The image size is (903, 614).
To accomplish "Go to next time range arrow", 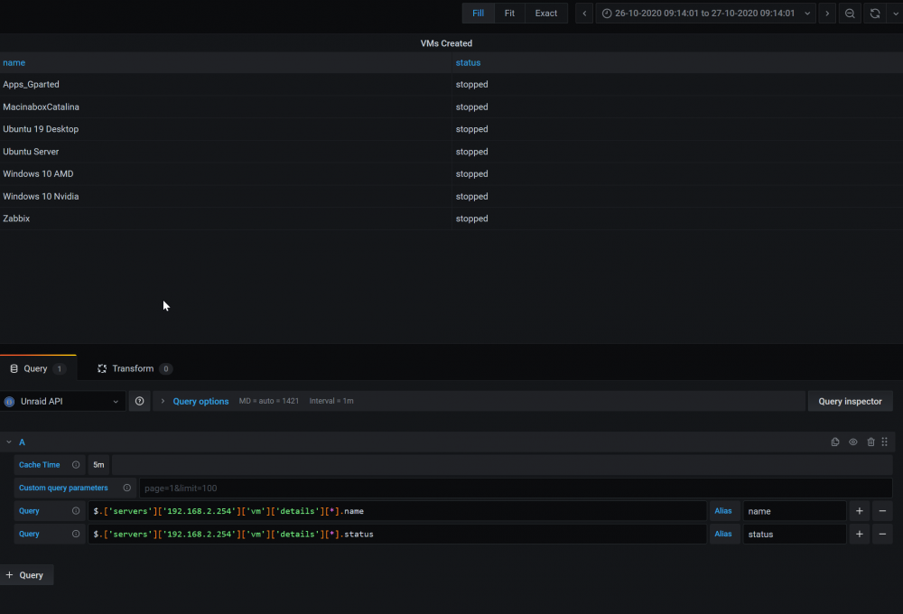I will pos(827,14).
